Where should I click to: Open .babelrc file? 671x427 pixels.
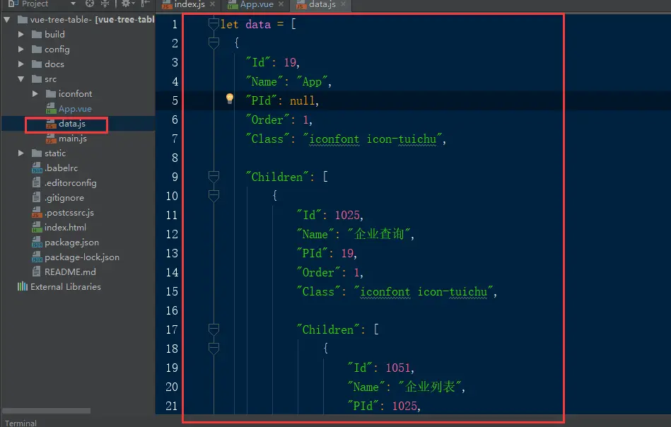click(62, 168)
